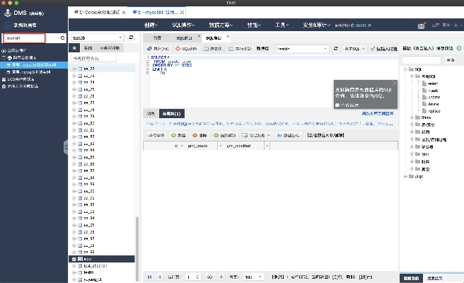The image size is (464, 283).
Task: Close the SQL tip popup
Action: coord(395,83)
